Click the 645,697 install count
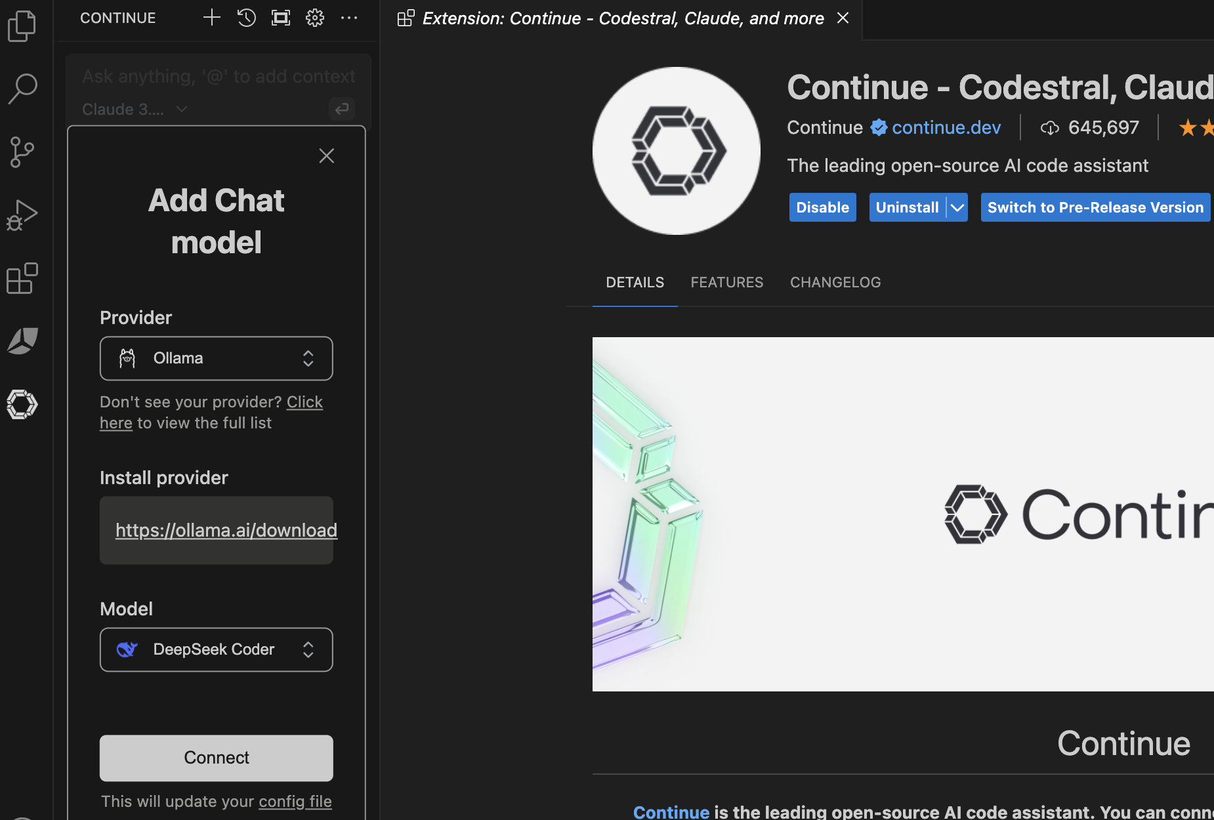 pos(1104,127)
